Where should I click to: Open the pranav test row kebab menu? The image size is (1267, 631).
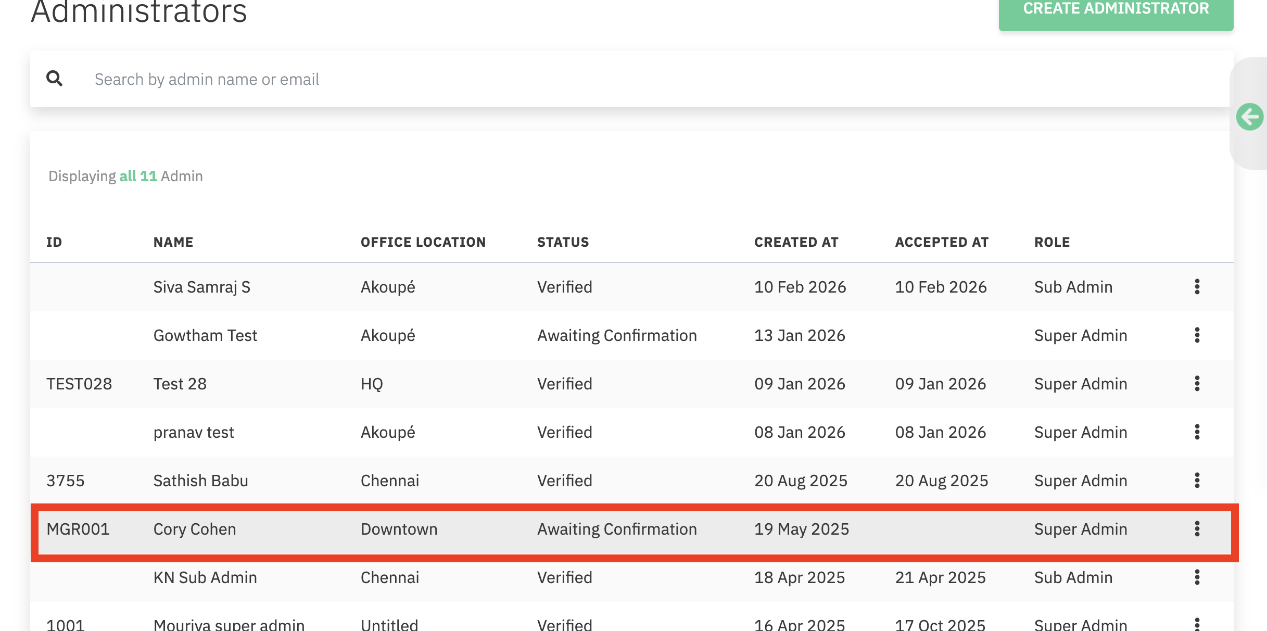[x=1197, y=432]
